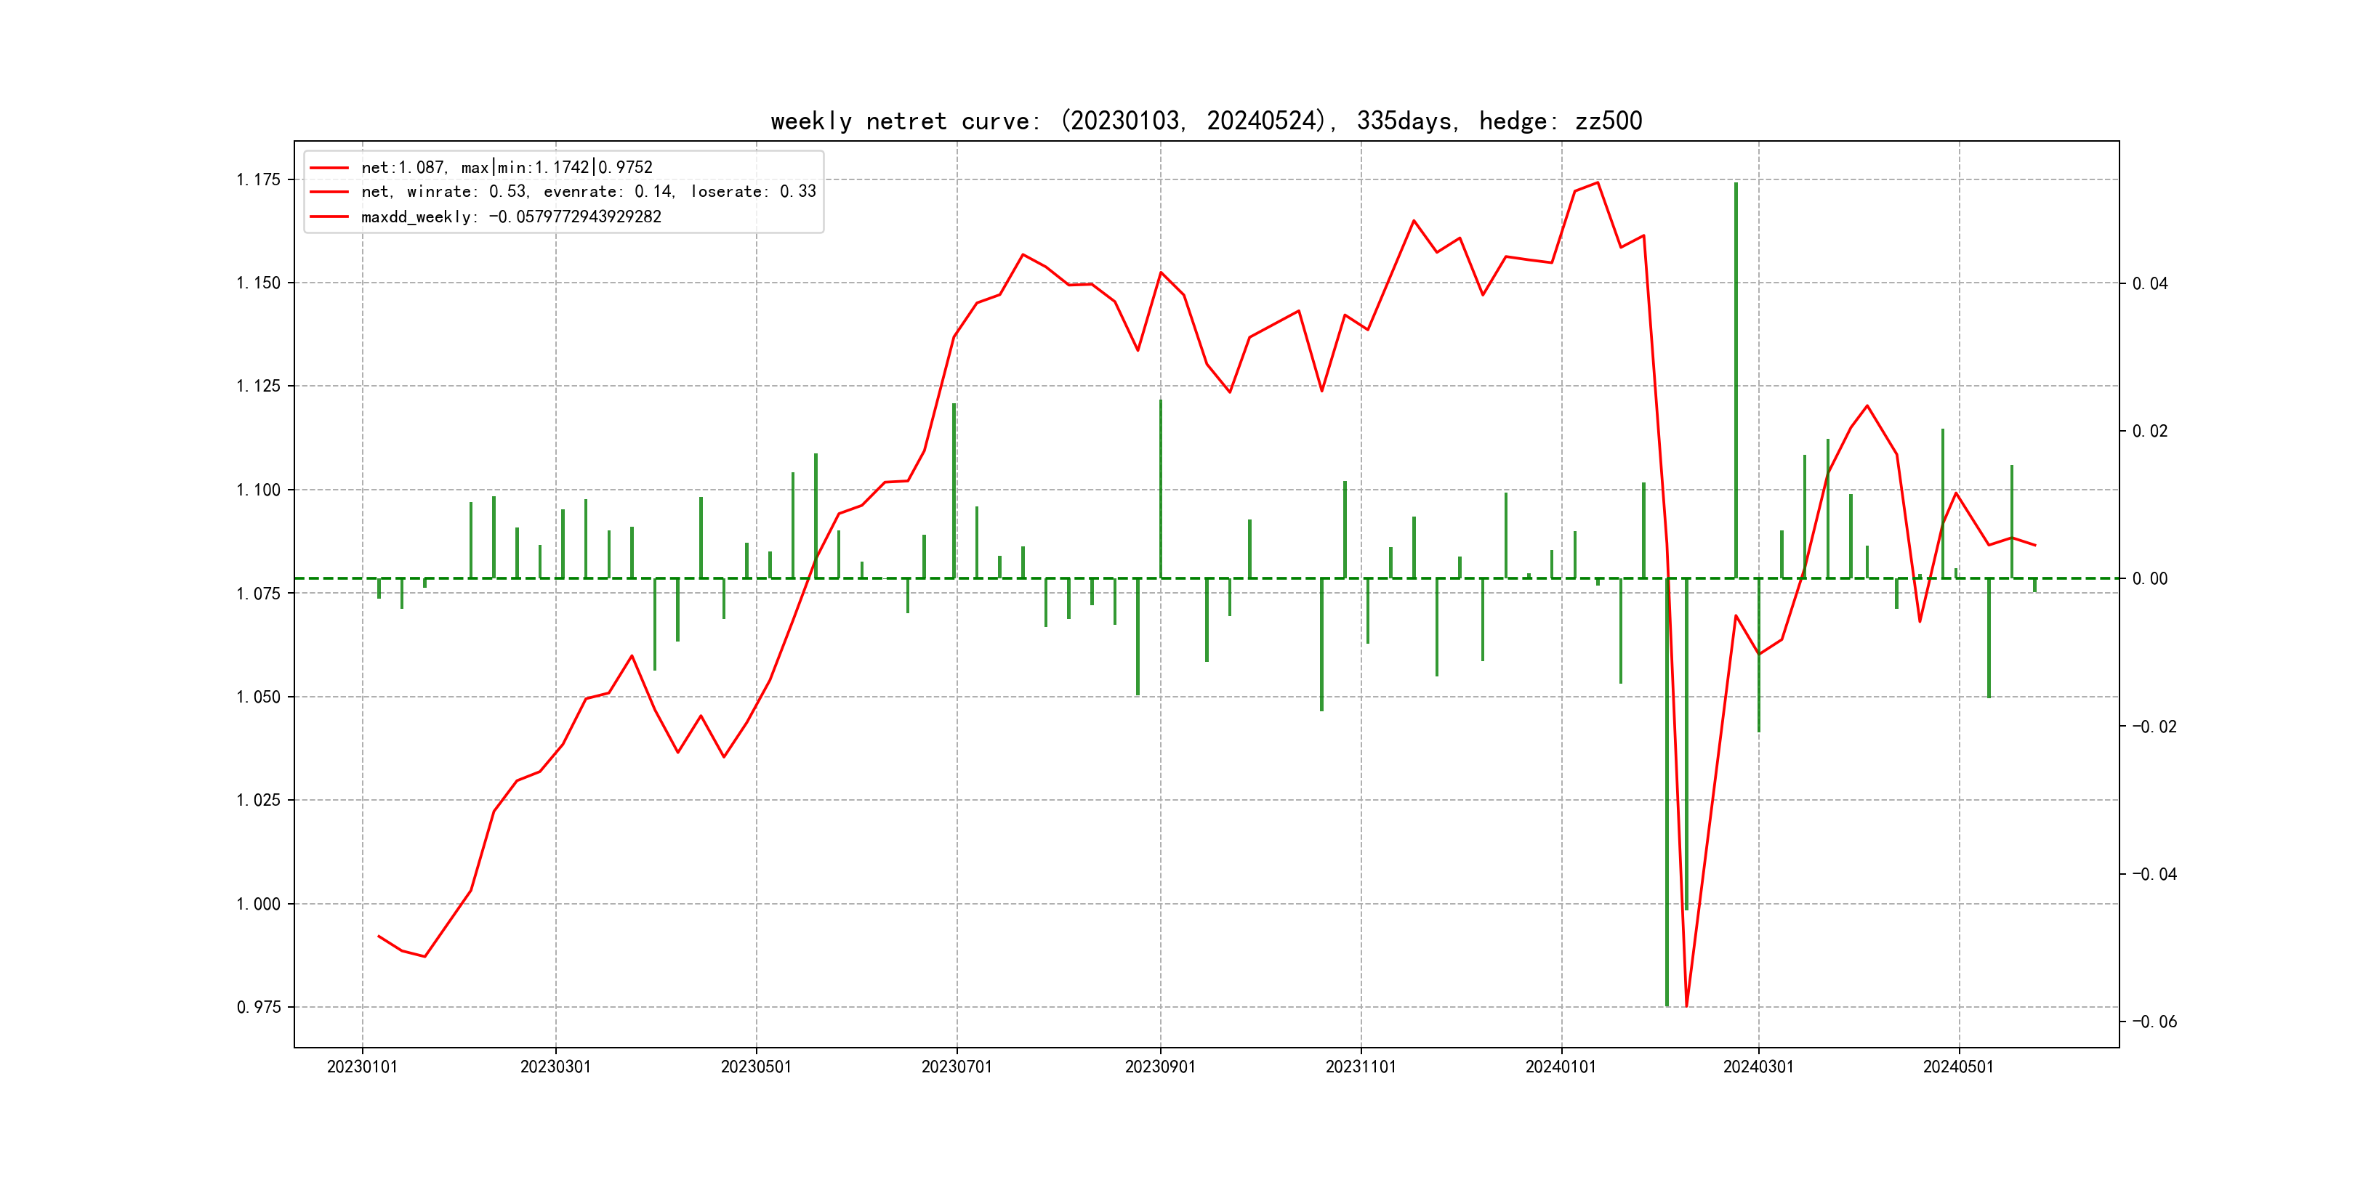Click the chart title text

1206,121
